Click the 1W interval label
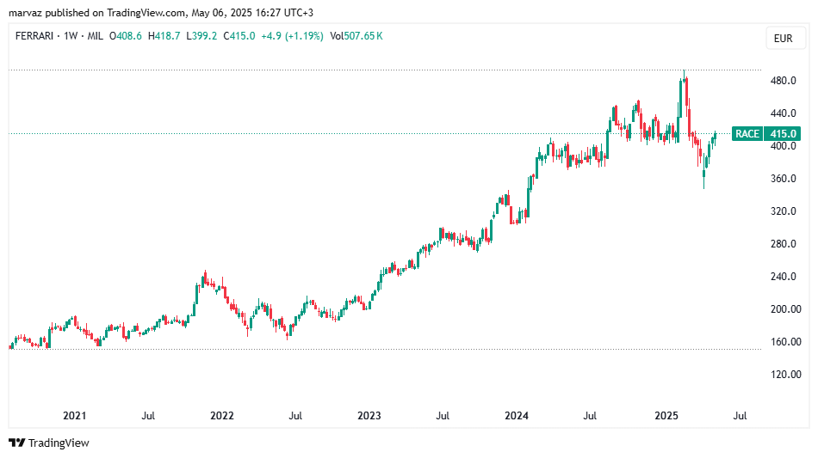The image size is (818, 458). point(71,36)
